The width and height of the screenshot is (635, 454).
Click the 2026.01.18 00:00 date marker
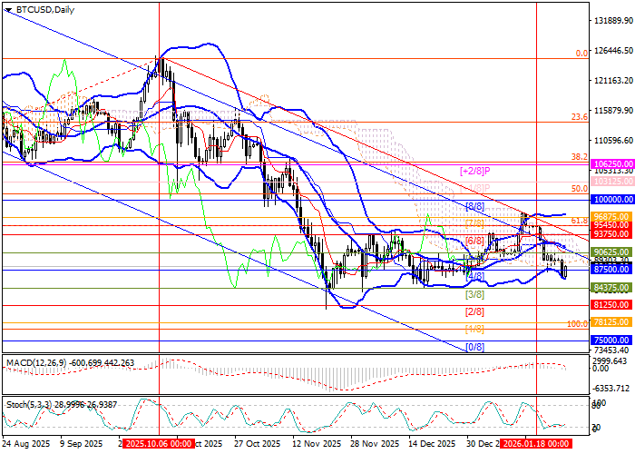coord(536,444)
